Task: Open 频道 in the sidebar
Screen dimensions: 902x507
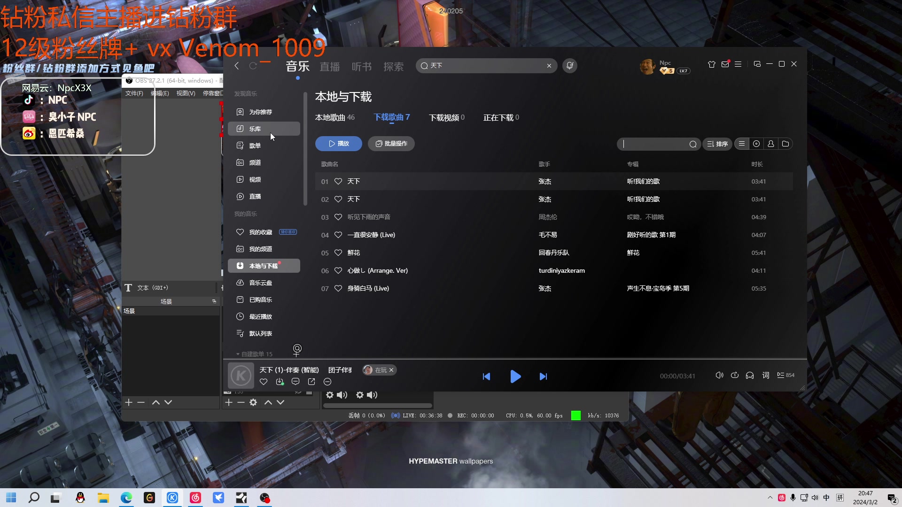Action: (x=264, y=162)
